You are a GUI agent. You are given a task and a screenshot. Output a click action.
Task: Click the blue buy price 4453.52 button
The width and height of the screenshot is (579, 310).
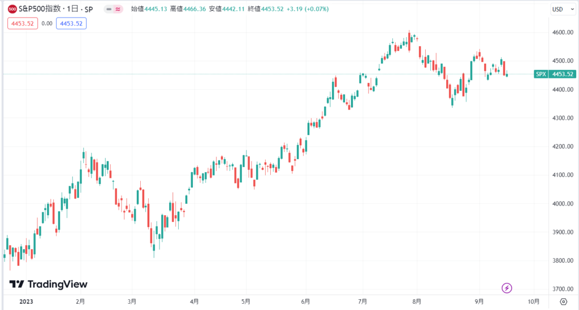(71, 24)
